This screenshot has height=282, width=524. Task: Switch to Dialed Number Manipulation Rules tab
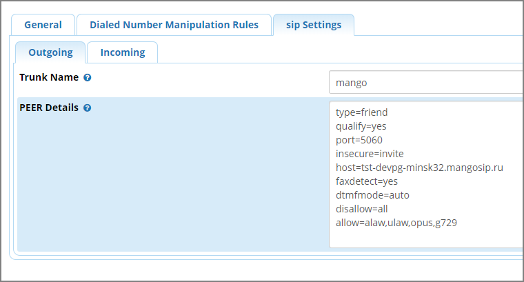point(174,25)
